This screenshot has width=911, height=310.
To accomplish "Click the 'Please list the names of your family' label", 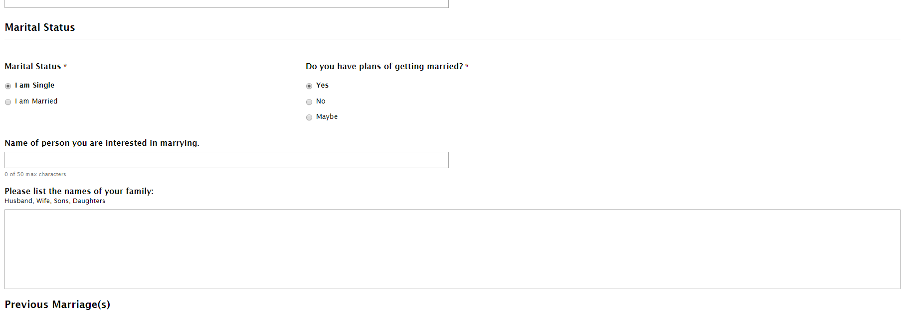I will tap(79, 191).
